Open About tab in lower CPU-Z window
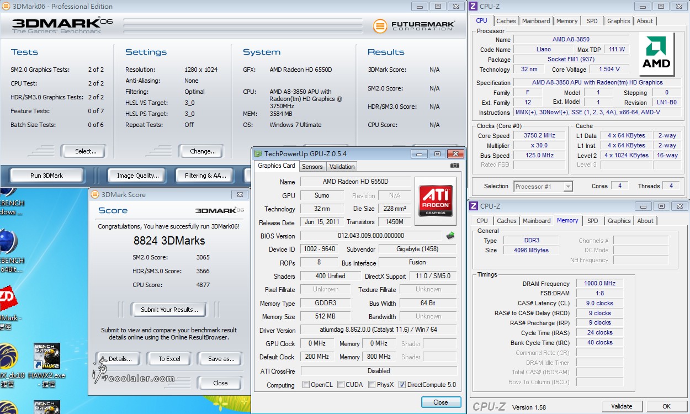Viewport: 690px width, 414px height. pos(645,221)
